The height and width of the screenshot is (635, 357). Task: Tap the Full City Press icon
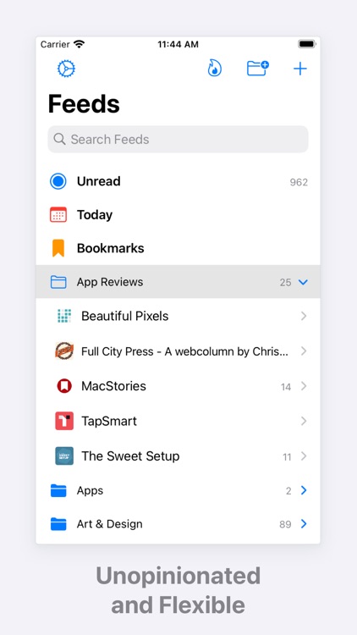pyautogui.click(x=64, y=351)
